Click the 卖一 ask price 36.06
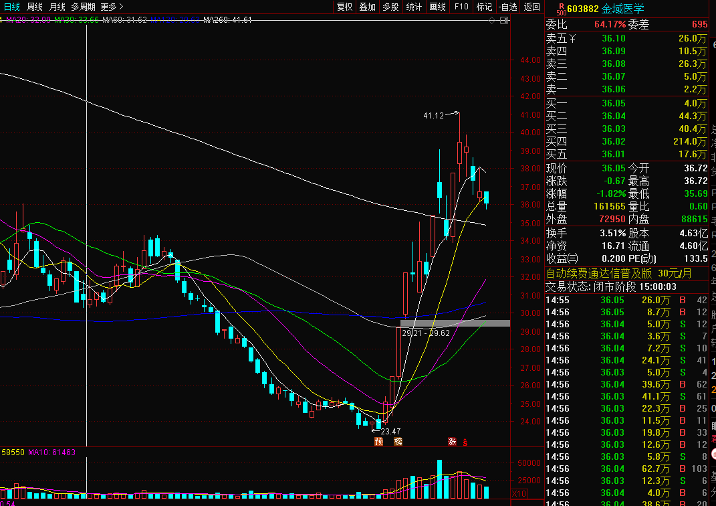Viewport: 716px width, 506px height. [613, 89]
